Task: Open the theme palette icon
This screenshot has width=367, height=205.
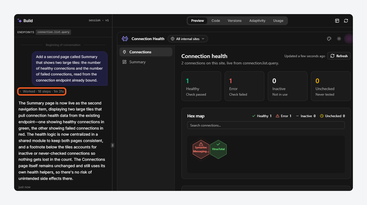Action: point(329,39)
